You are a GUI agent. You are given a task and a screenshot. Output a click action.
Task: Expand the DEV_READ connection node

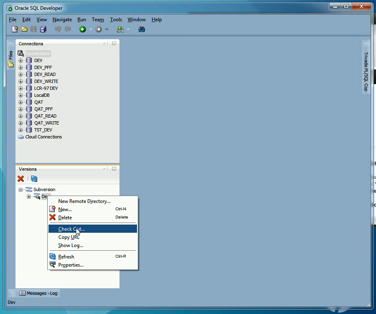[x=21, y=74]
